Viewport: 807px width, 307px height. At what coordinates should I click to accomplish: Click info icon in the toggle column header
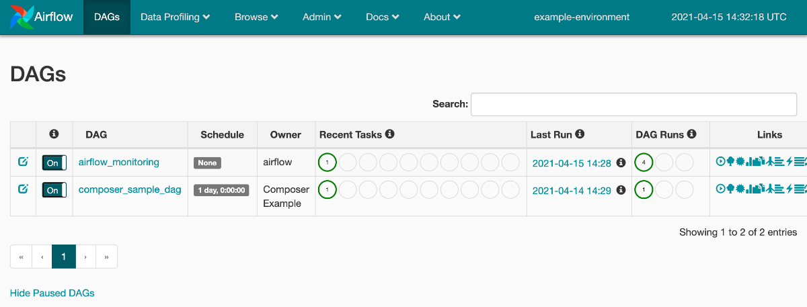54,134
